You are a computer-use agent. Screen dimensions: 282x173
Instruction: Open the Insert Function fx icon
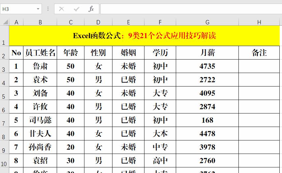[91, 9]
